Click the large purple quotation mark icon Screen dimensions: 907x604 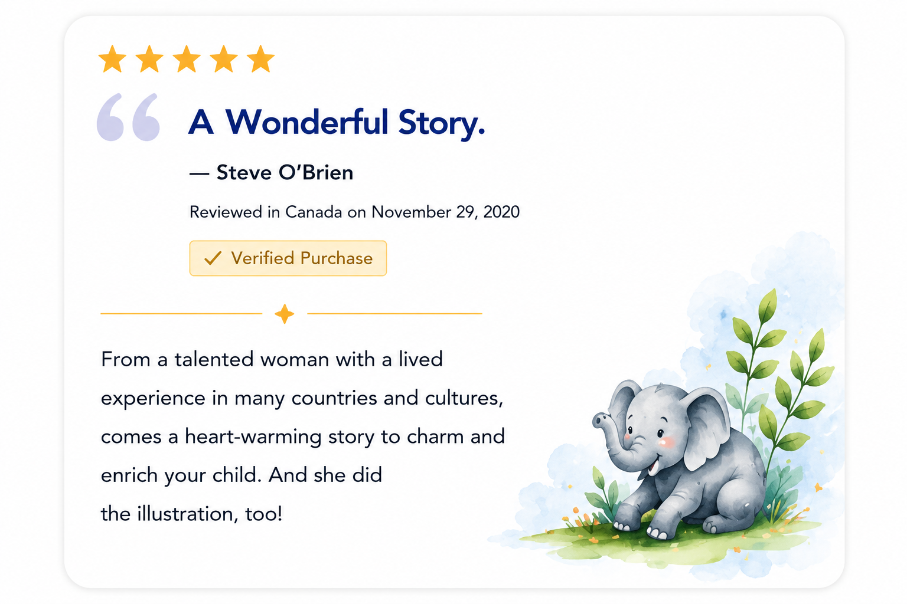128,117
